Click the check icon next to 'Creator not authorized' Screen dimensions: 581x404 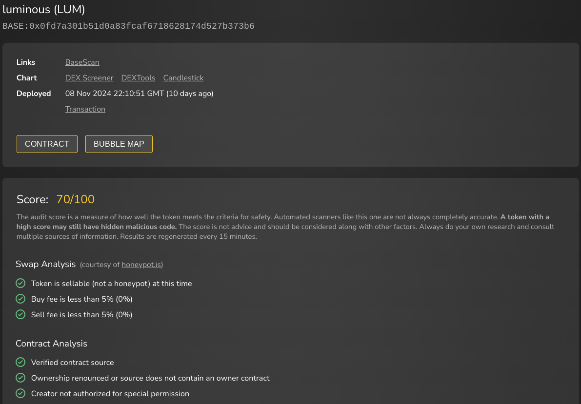[x=21, y=393]
